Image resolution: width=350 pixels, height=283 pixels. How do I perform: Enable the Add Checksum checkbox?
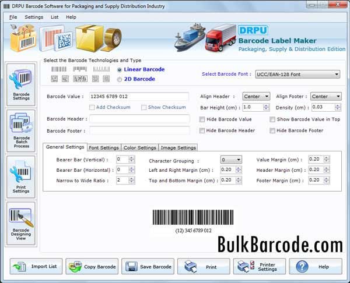[x=92, y=107]
